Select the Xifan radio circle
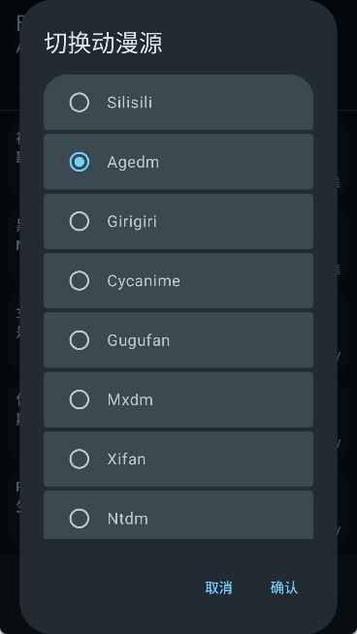Screen dimensions: 357x634 tap(80, 459)
